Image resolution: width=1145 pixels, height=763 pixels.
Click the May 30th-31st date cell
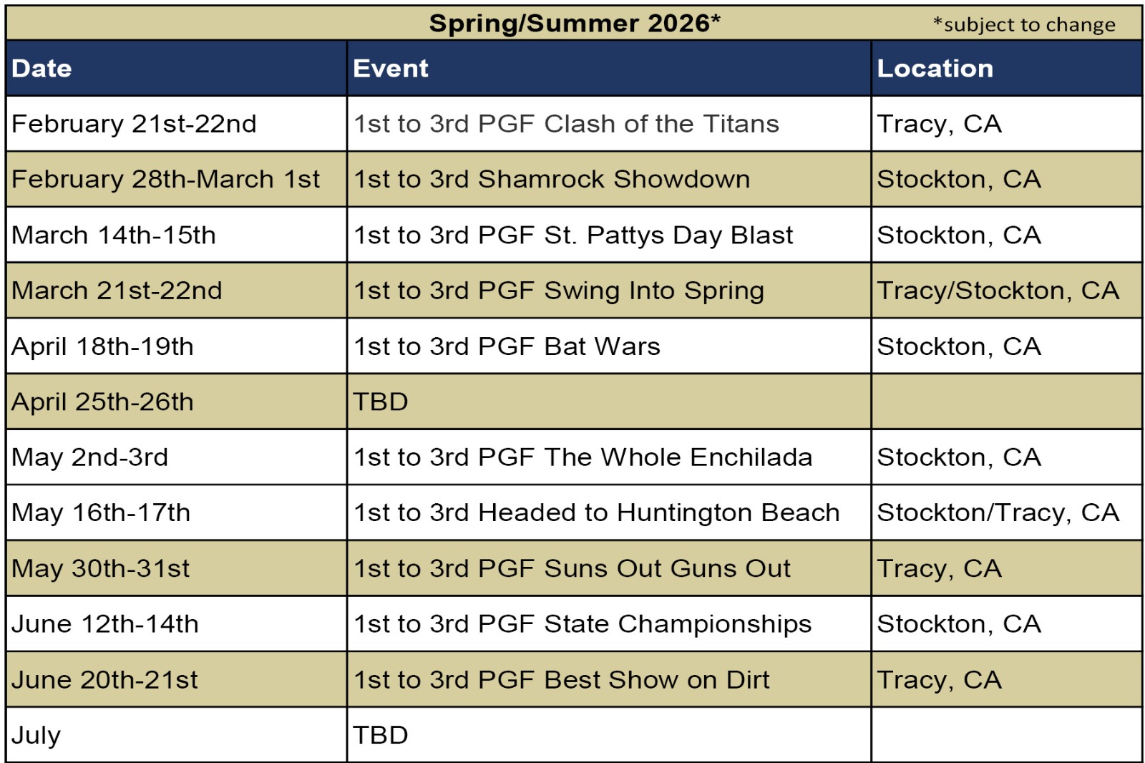[x=101, y=568]
